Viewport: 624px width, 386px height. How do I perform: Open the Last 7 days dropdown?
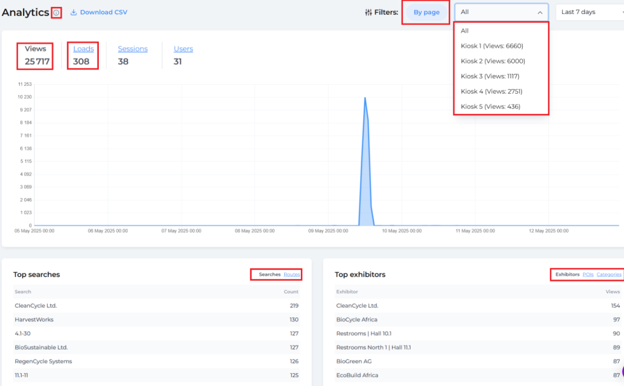click(588, 12)
